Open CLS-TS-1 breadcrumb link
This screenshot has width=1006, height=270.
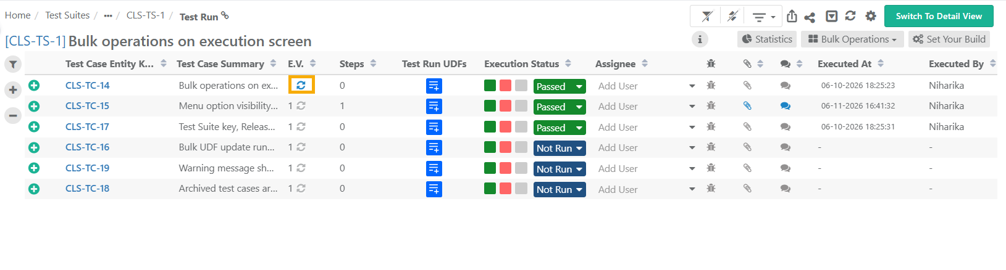(146, 15)
